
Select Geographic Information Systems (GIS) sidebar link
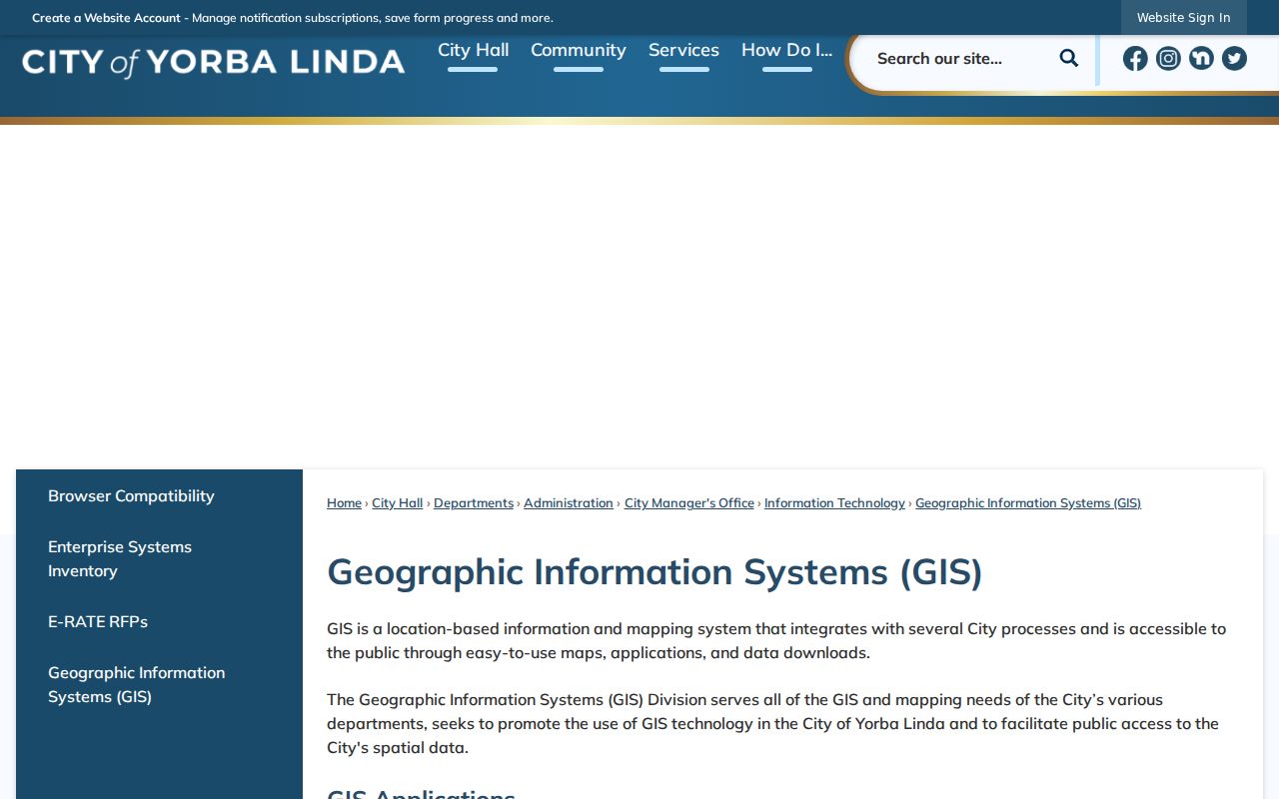[137, 684]
